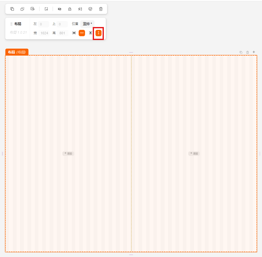Click the 左 position input field
This screenshot has width=262, height=257.
point(44,24)
